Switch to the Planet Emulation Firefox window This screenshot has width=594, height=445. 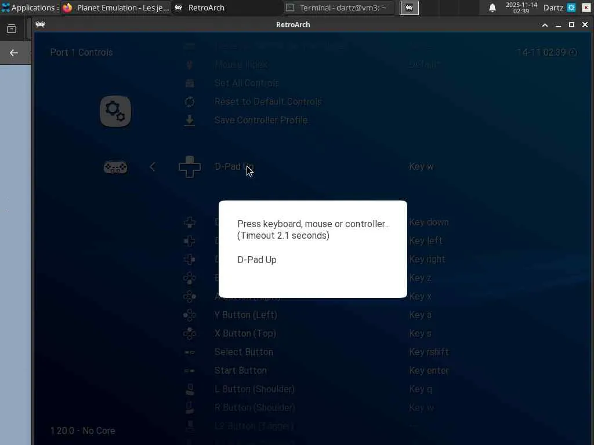pos(115,8)
